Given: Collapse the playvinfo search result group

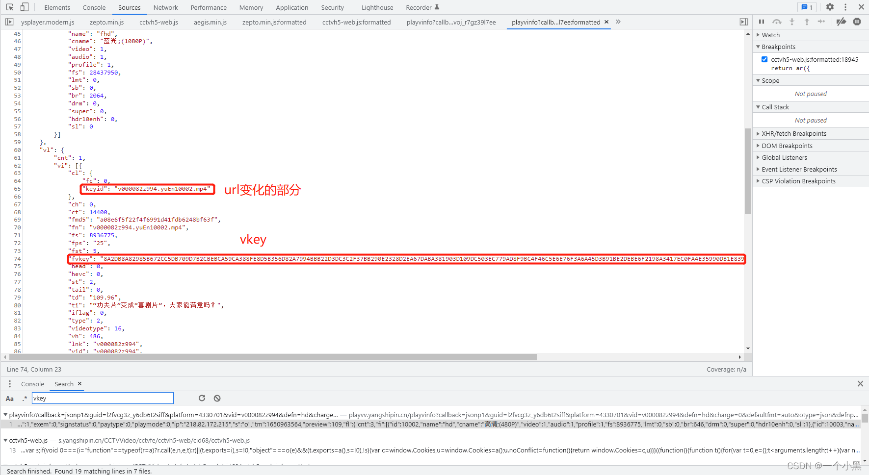Looking at the screenshot, I should 5,415.
